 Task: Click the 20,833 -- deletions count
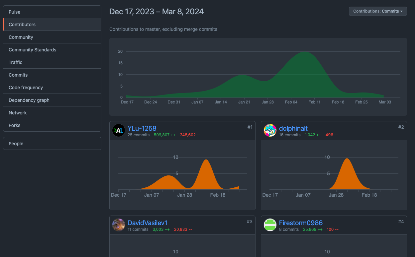(183, 229)
